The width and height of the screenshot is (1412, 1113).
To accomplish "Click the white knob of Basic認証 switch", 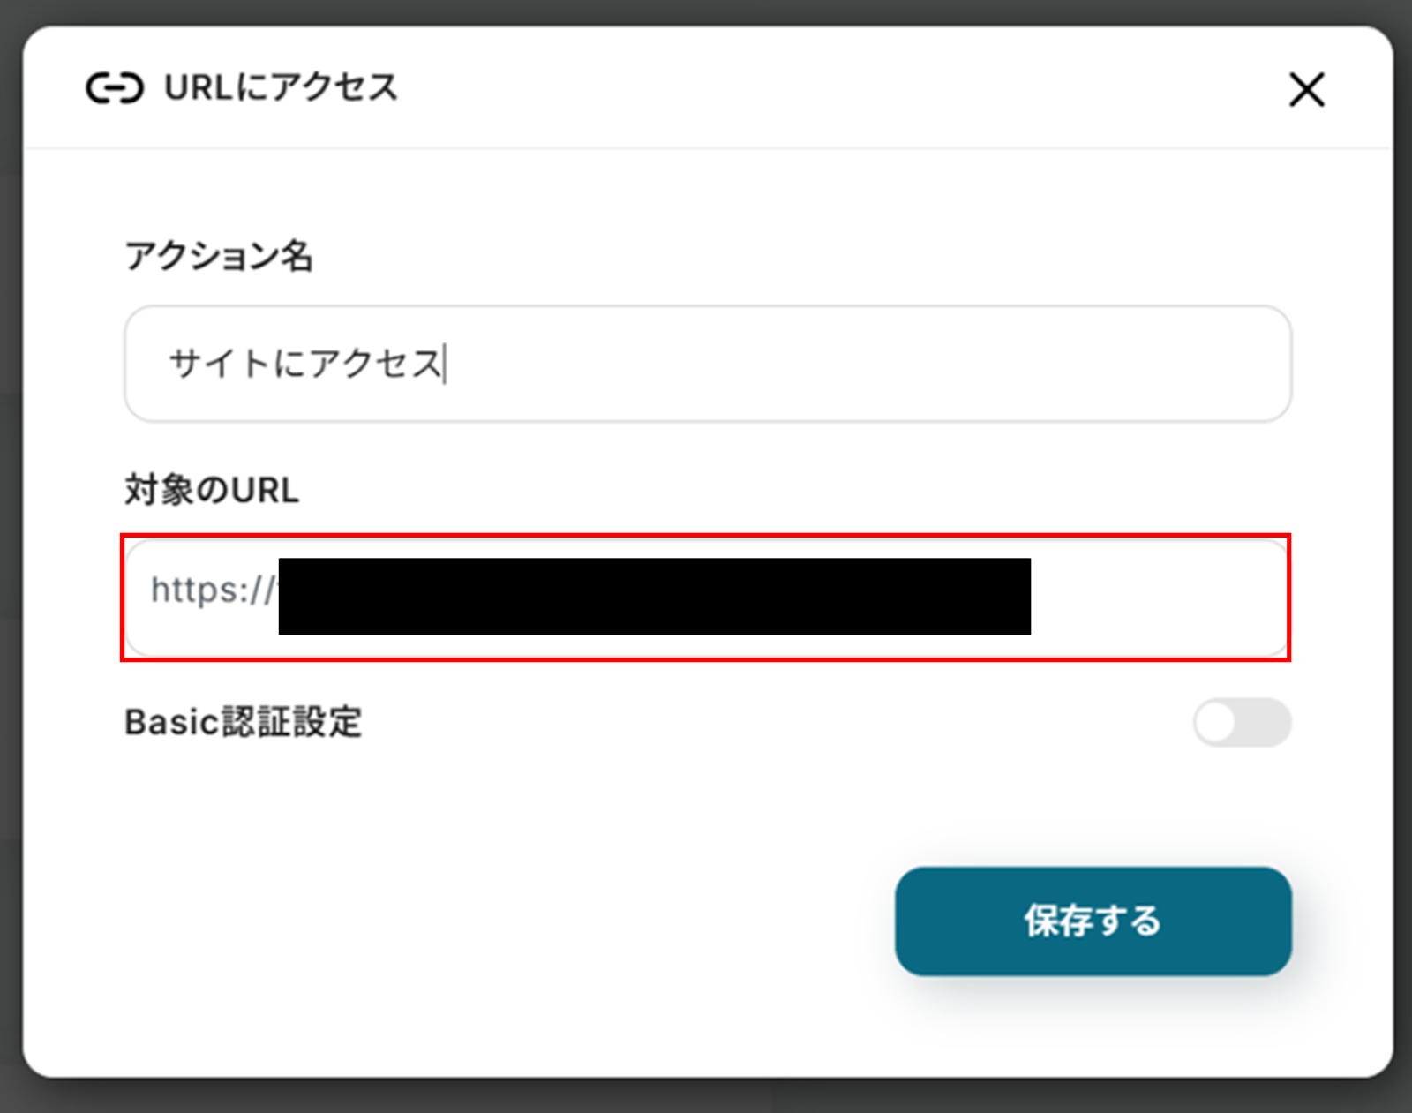I will tap(1216, 722).
